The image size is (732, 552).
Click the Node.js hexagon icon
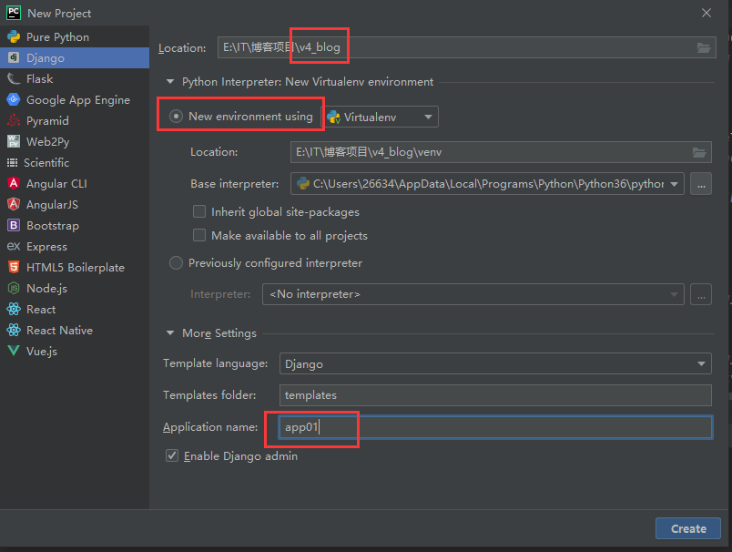[x=14, y=288]
